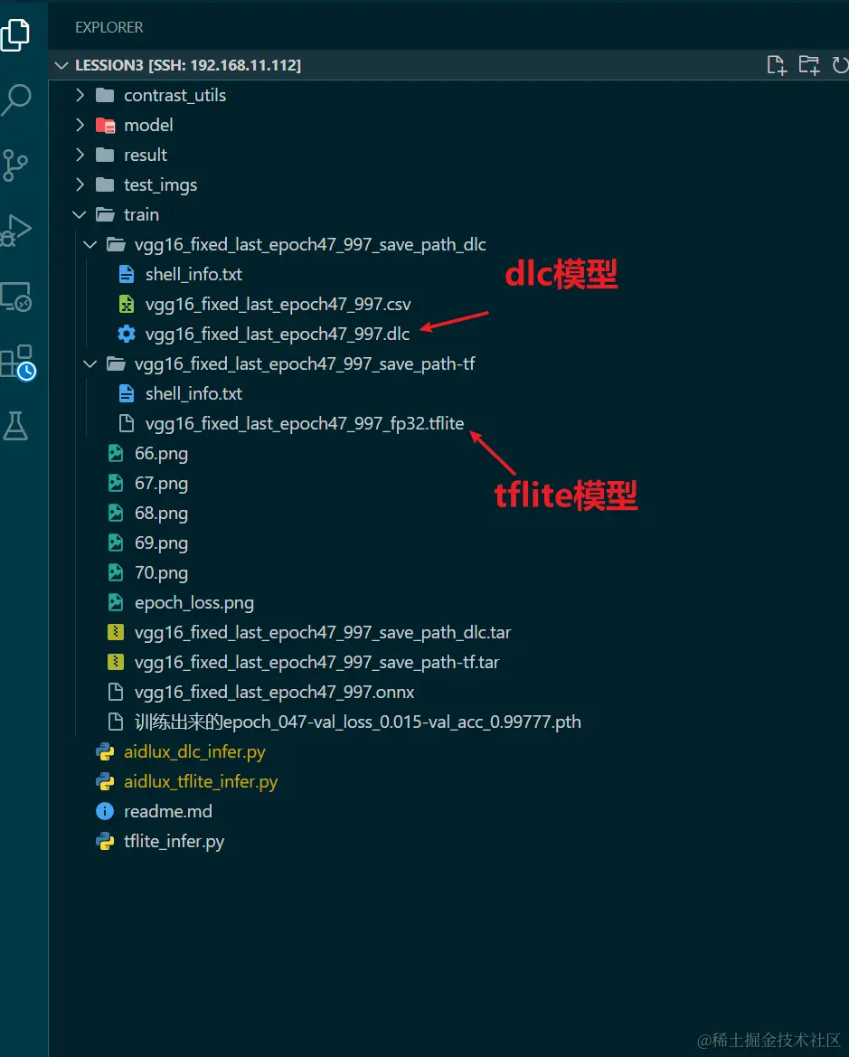
Task: Click the file icon of the fp32.tflite file
Action: coord(126,423)
